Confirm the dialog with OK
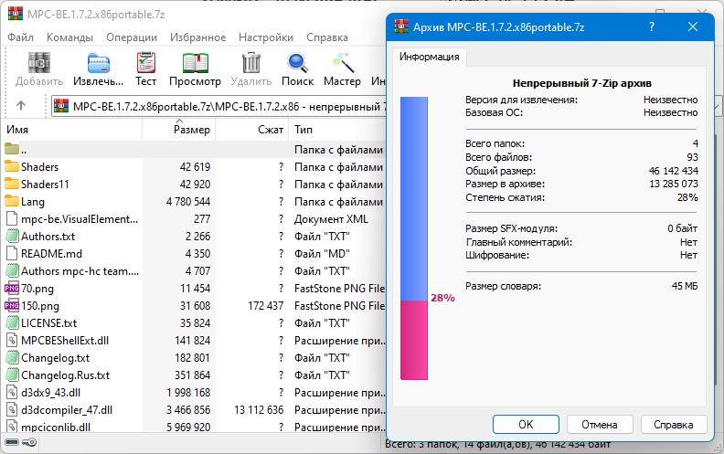Viewport: 724px width, 454px height. coord(526,425)
